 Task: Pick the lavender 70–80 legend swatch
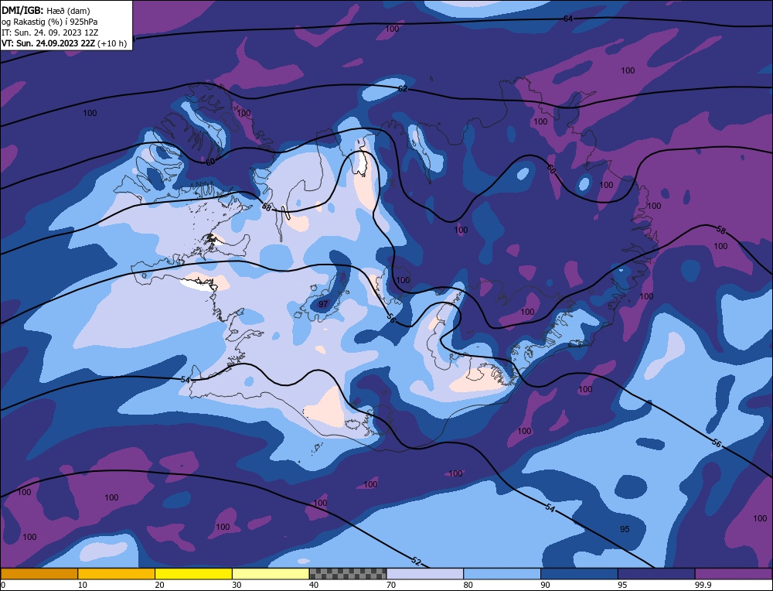point(425,573)
